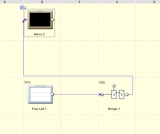Click the input connector of Bridge 1
The image size is (160, 134).
(x=102, y=95)
